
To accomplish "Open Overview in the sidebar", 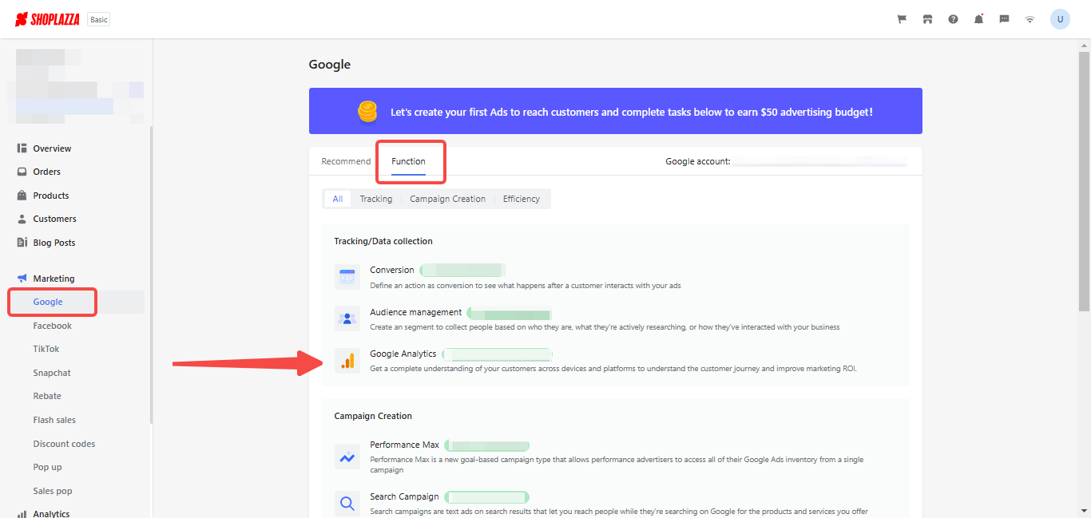I will tap(52, 148).
